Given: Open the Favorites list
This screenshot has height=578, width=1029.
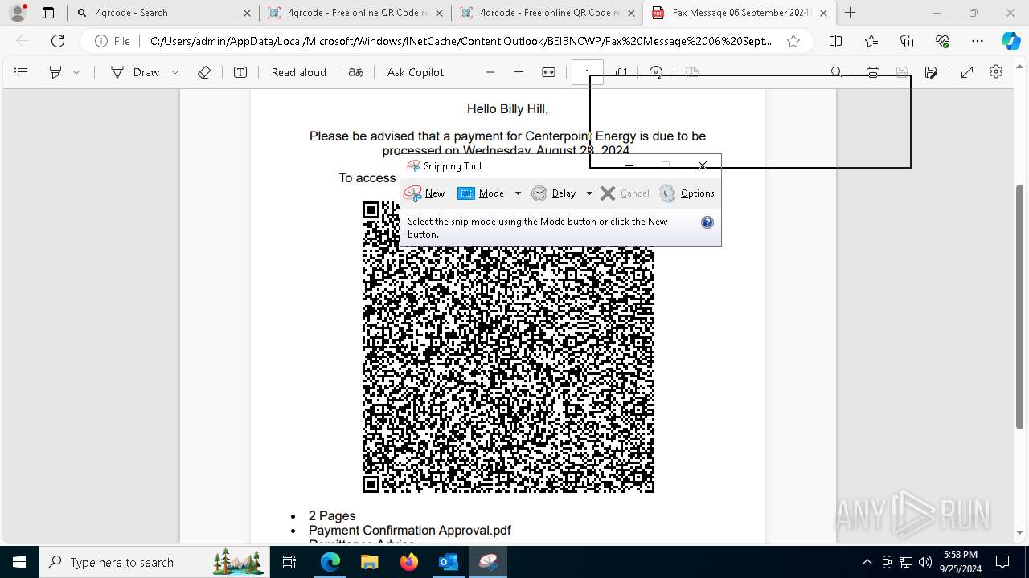Looking at the screenshot, I should coord(871,41).
